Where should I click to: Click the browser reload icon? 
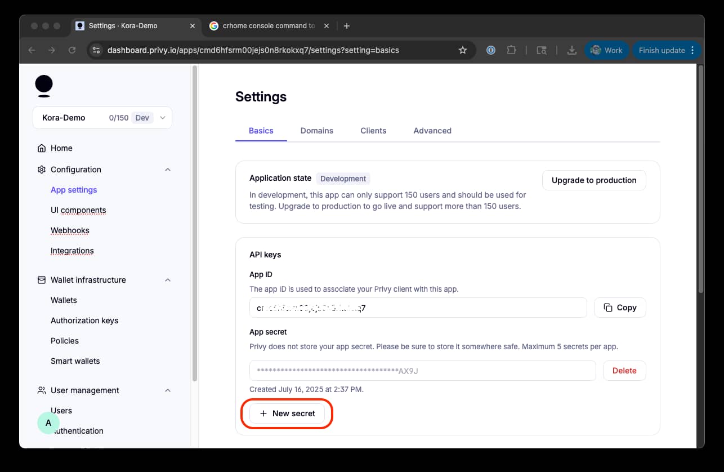coord(72,50)
